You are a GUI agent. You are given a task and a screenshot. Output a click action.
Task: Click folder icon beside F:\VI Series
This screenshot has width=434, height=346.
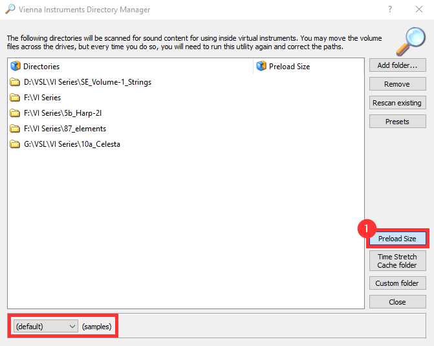click(x=15, y=98)
